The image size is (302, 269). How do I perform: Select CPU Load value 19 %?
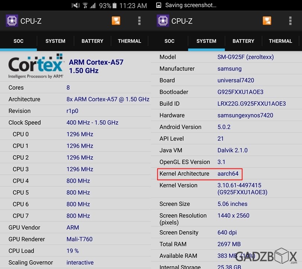coord(72,251)
